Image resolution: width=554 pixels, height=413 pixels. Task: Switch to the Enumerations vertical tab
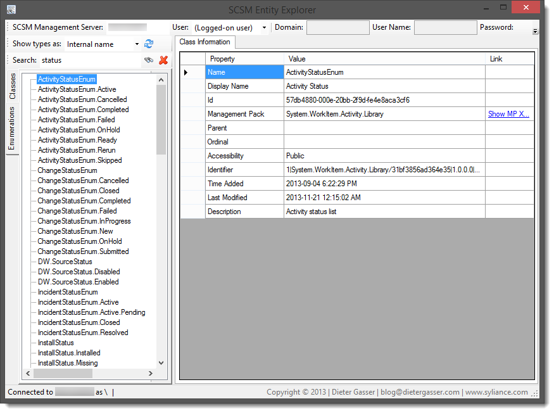(x=13, y=129)
